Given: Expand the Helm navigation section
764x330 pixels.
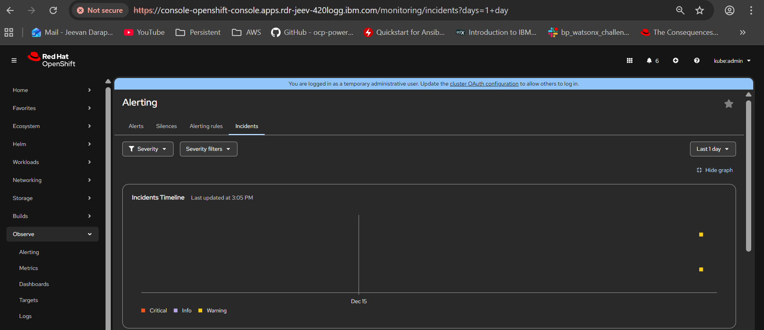Looking at the screenshot, I should pyautogui.click(x=52, y=144).
